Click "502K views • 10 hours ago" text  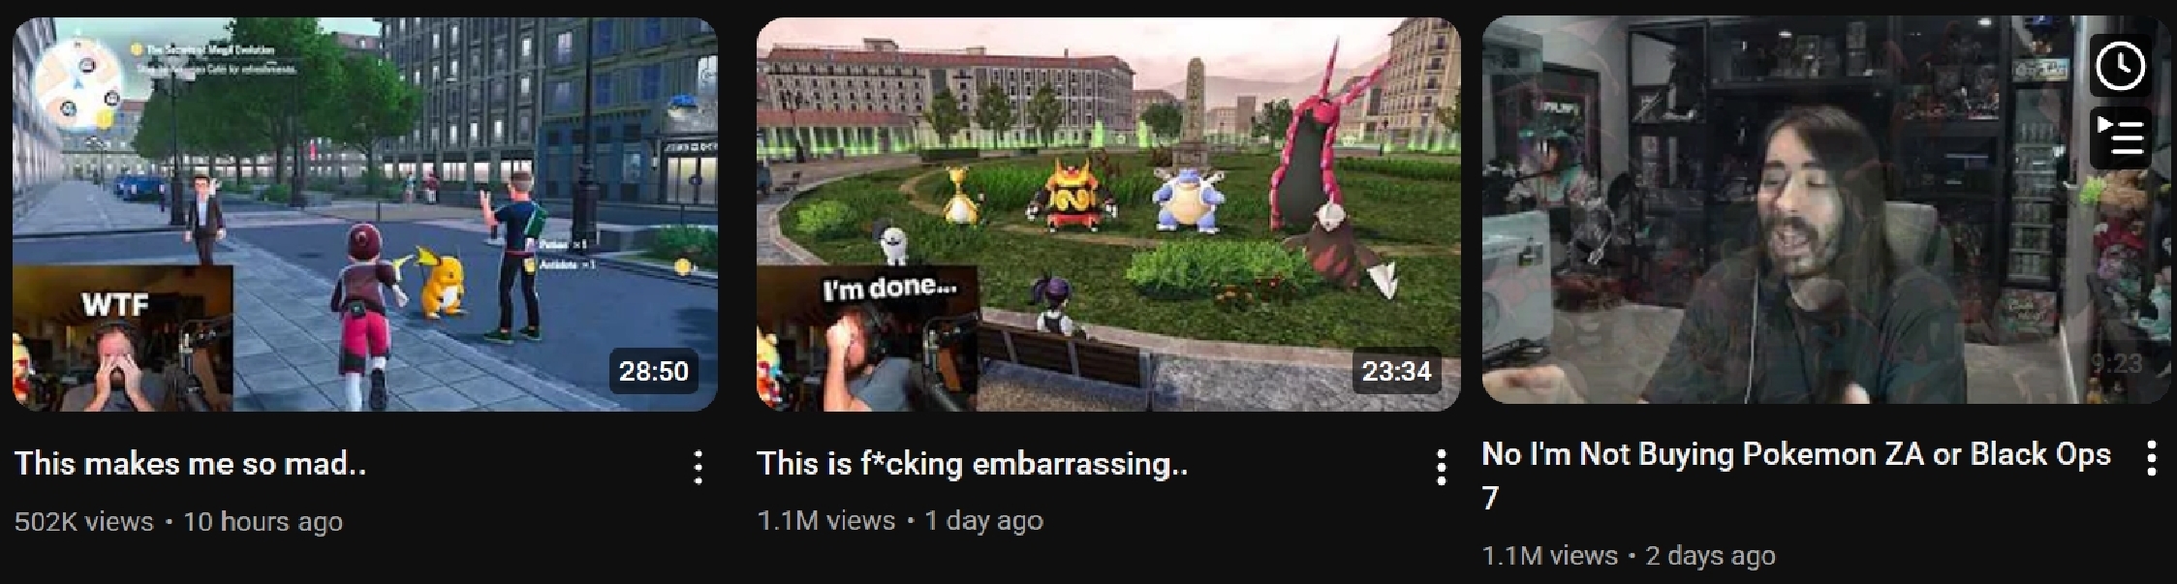[178, 522]
